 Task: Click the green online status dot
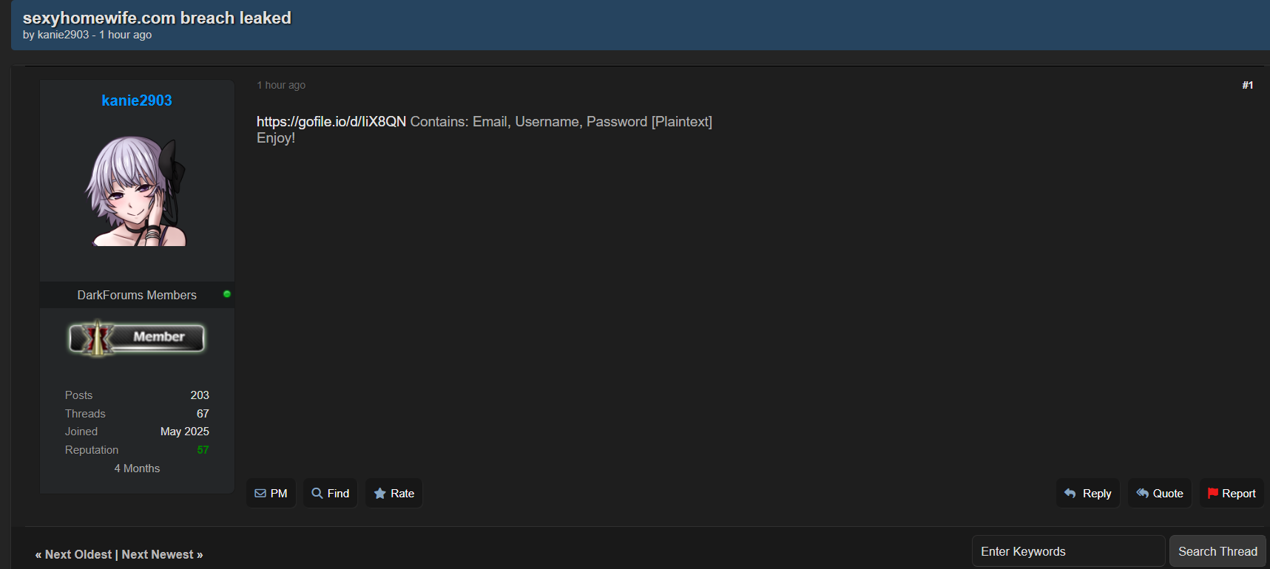coord(227,294)
